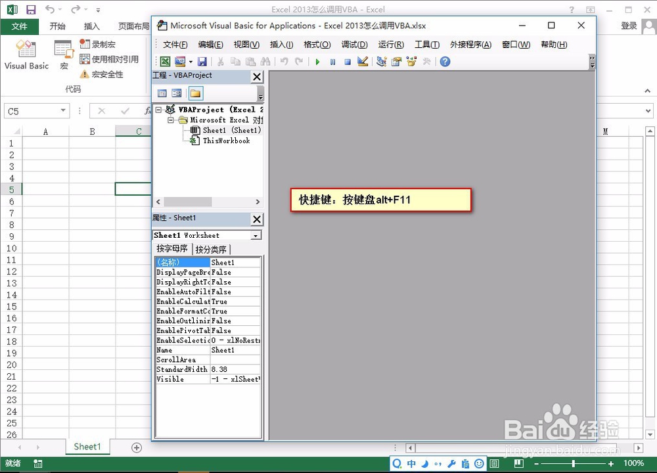Screen dimensions: 657x473
Task: Collapse Microsoft Excel objects folder node
Action: (x=171, y=120)
